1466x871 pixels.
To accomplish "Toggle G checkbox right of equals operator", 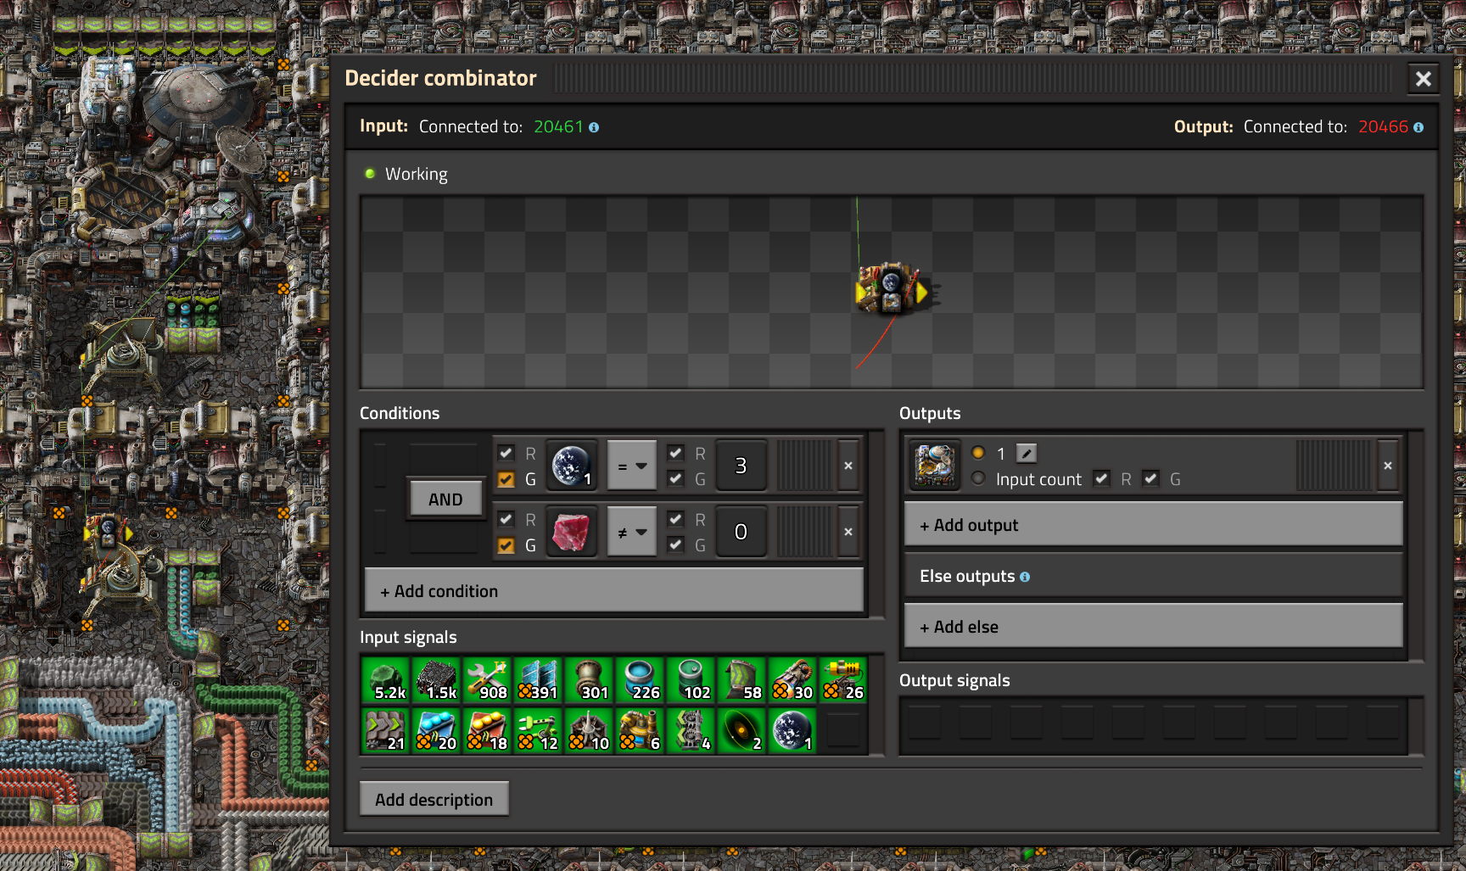I will [x=676, y=479].
